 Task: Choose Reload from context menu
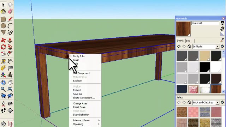pyautogui.click(x=77, y=90)
